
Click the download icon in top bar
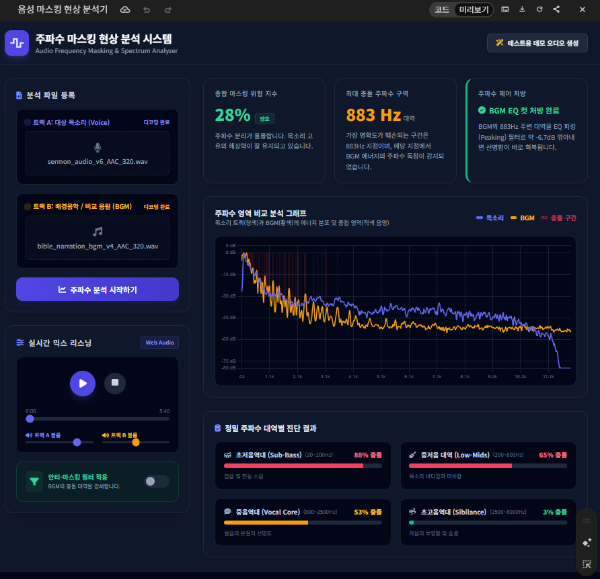[523, 9]
